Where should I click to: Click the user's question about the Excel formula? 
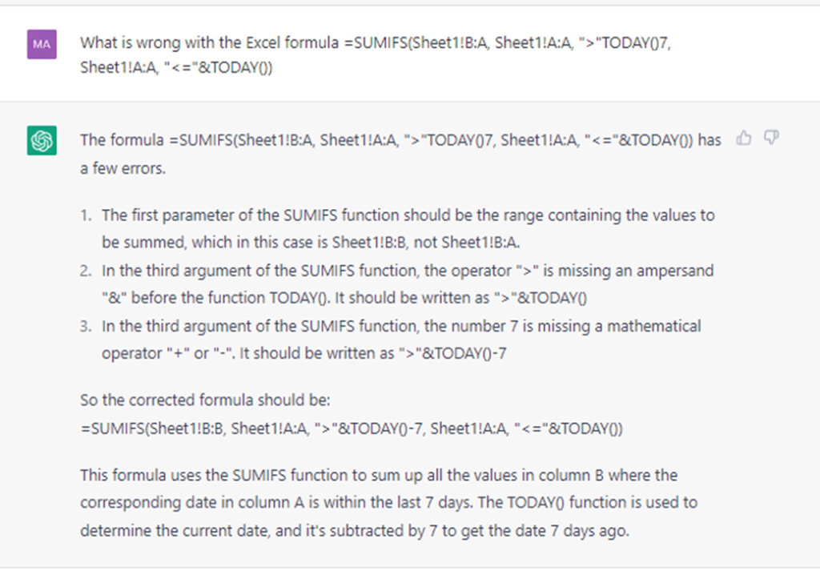click(x=376, y=55)
